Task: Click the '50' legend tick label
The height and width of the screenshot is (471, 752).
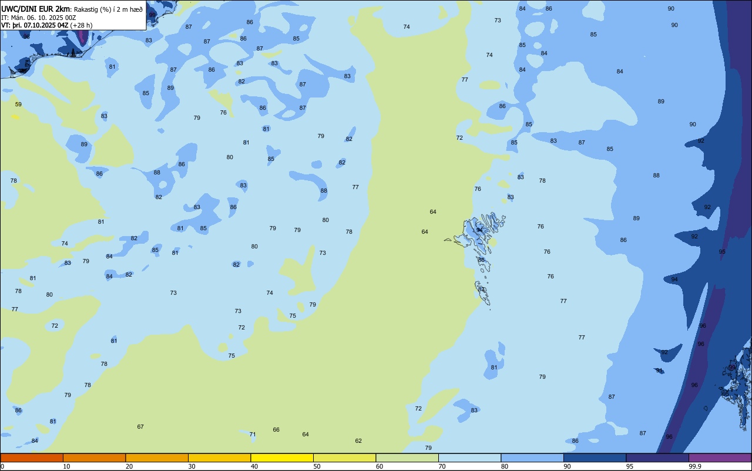Action: 317,466
